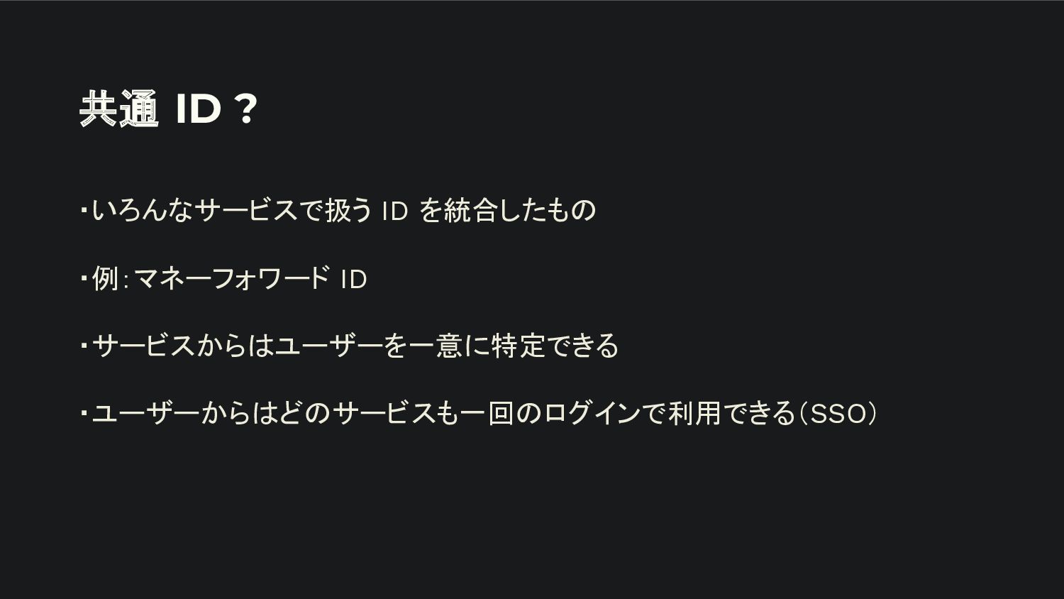Click the bullet dot before "例:"
Image resolution: width=1064 pixels, height=599 pixels.
point(84,277)
